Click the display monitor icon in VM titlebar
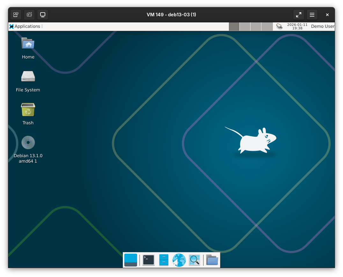Screen dimensions: 343x277 [43, 15]
